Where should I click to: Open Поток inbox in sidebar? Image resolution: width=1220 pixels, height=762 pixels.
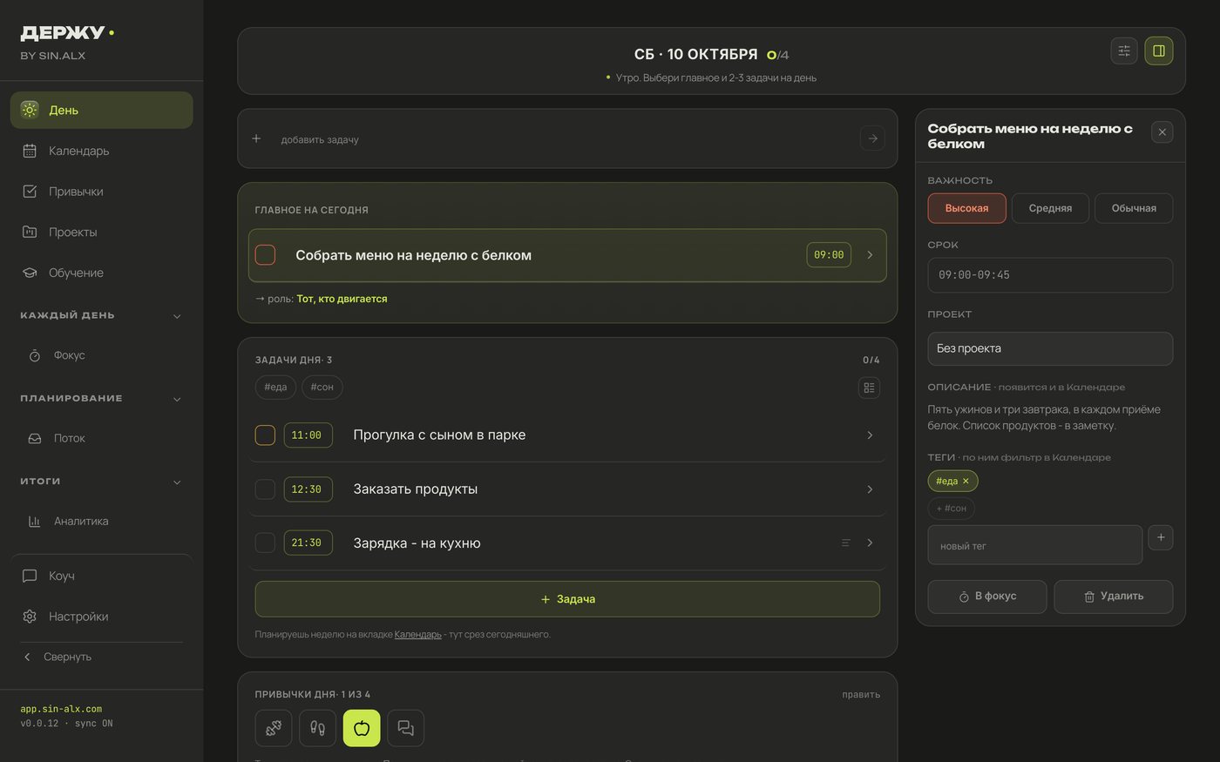click(101, 438)
